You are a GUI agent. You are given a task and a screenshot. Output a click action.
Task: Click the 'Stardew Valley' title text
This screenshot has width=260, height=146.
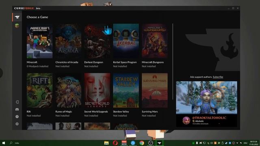click(x=121, y=112)
